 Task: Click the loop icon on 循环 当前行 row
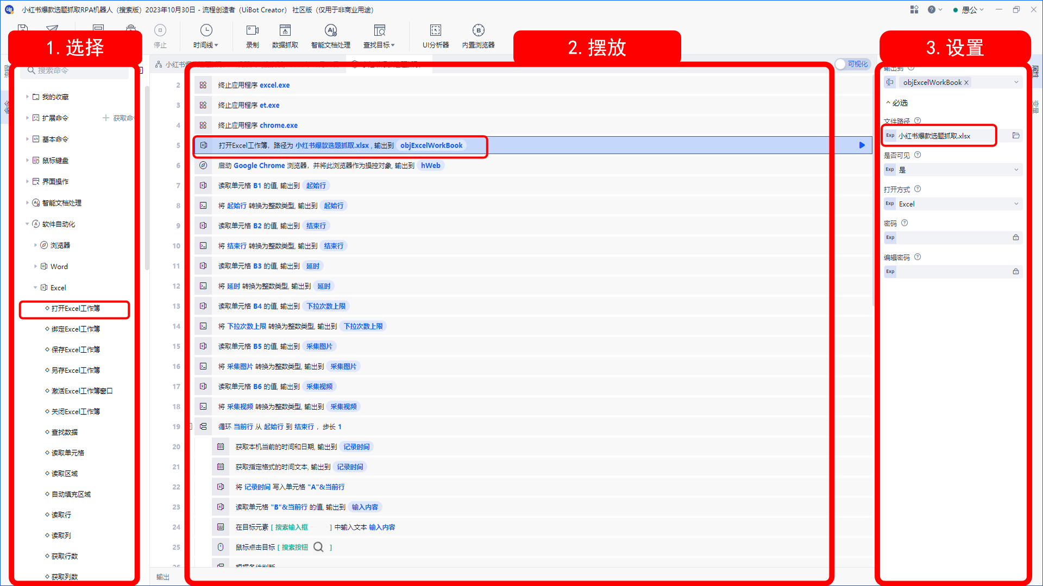203,426
